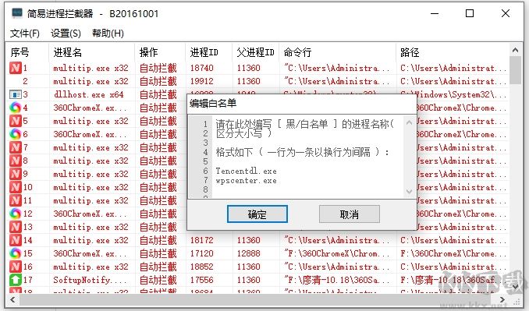The width and height of the screenshot is (529, 311).
Task: Sort by the 命令行 column header
Action: coord(337,52)
